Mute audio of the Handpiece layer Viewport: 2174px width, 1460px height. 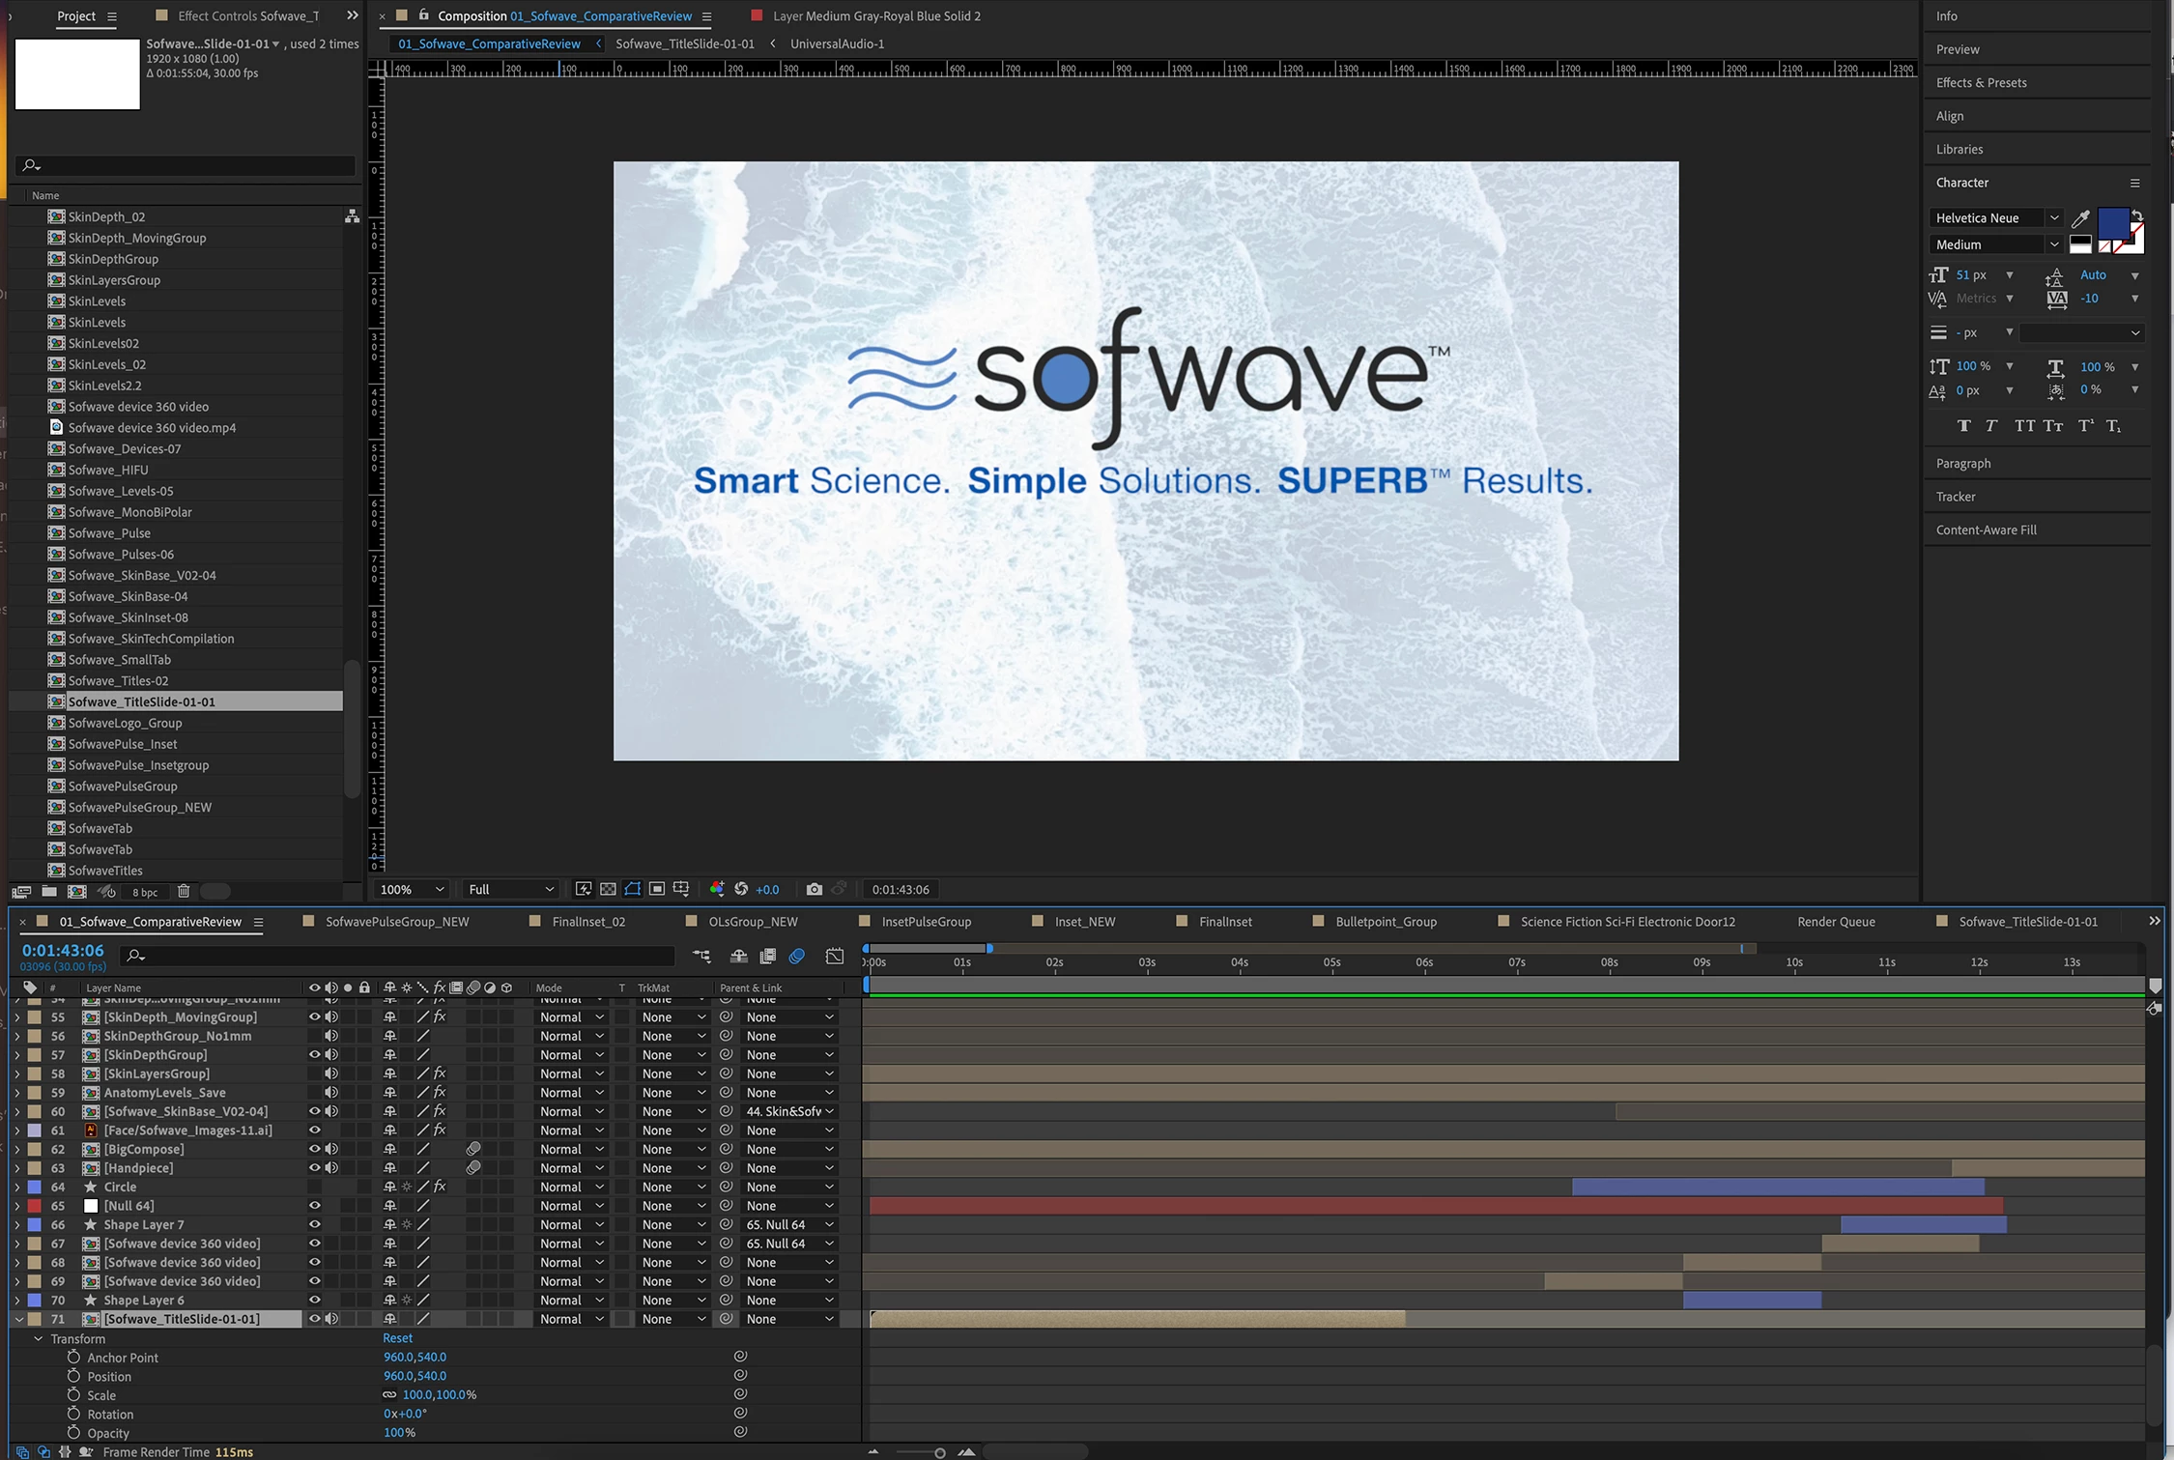click(331, 1168)
